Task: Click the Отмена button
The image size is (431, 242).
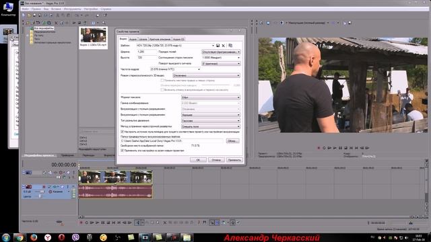Action: [x=216, y=160]
